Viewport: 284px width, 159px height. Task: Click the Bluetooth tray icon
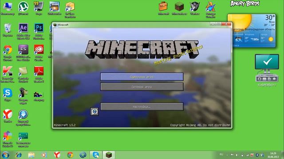257,155
